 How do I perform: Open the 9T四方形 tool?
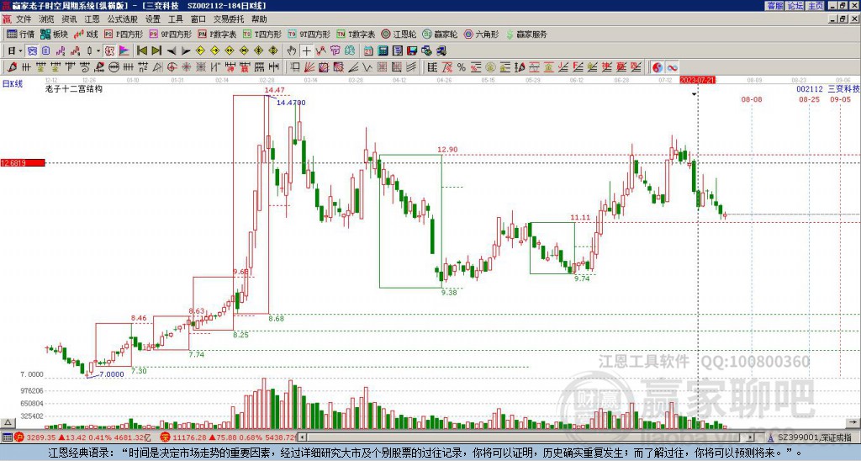tap(309, 34)
